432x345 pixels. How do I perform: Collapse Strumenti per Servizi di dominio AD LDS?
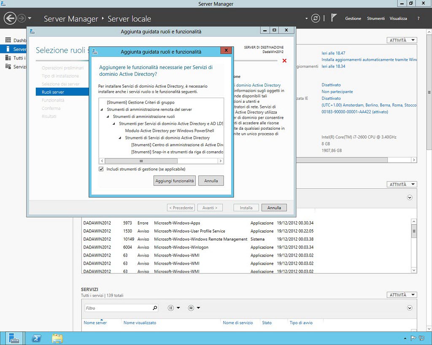[114, 124]
